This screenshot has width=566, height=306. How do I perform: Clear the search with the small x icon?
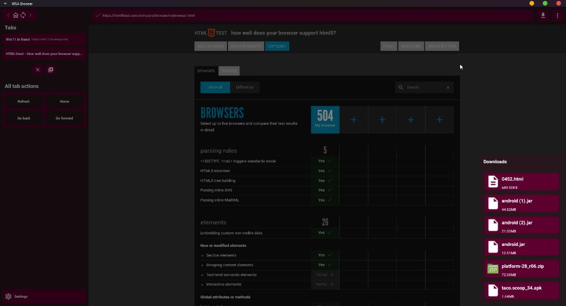[448, 87]
